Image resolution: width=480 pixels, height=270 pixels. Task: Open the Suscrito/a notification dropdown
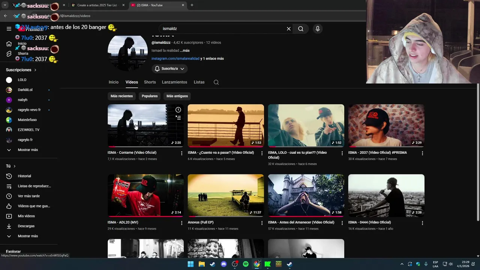click(x=169, y=69)
